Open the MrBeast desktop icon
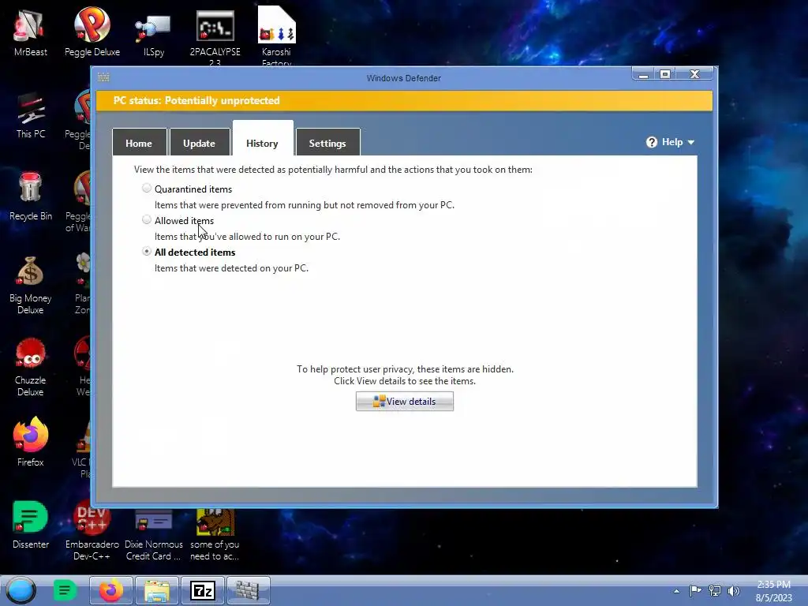The height and width of the screenshot is (606, 808). point(31,32)
